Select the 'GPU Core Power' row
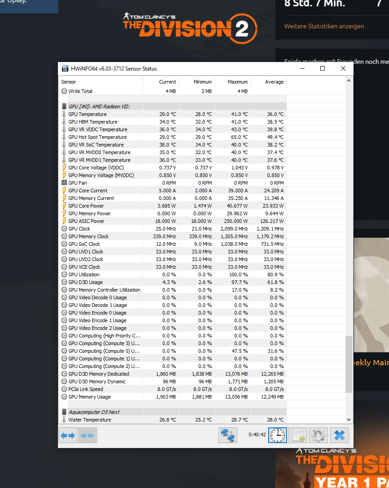 [173, 206]
